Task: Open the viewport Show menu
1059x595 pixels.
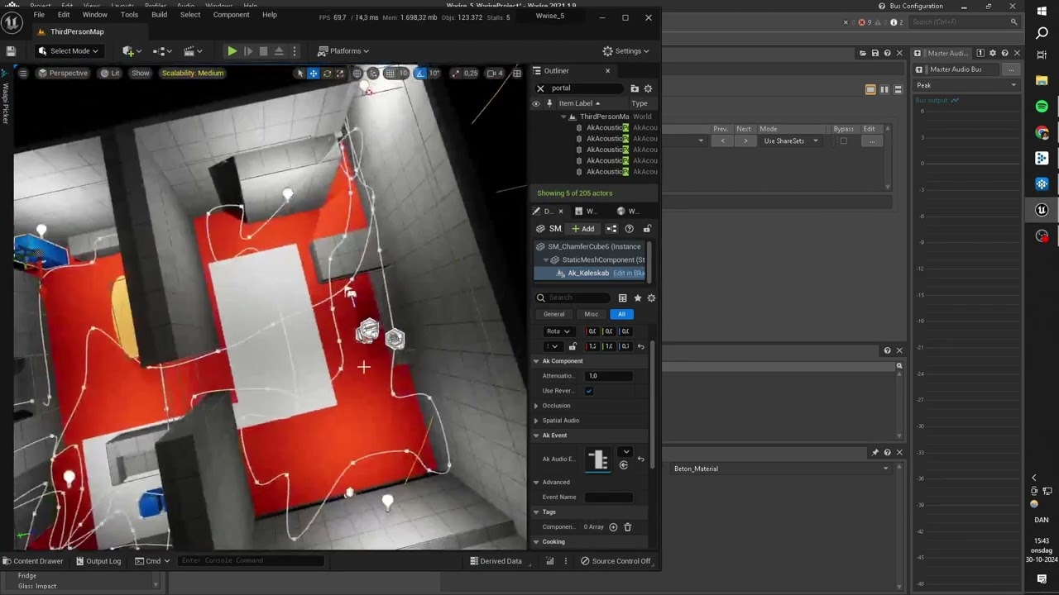Action: pyautogui.click(x=141, y=74)
